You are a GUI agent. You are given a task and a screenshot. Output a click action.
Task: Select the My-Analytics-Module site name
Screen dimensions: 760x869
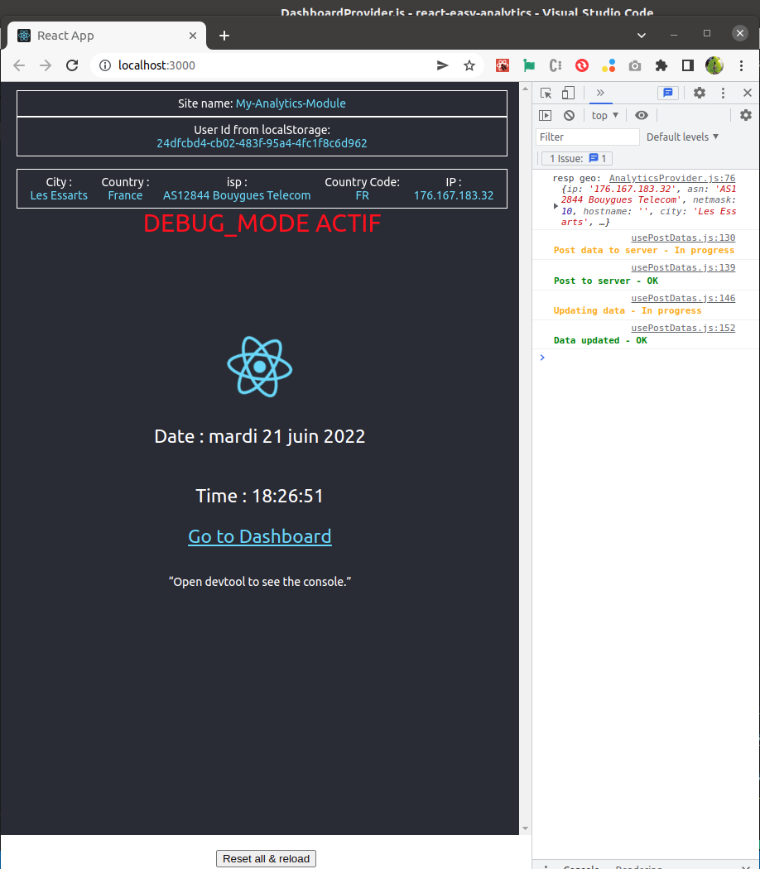click(291, 103)
